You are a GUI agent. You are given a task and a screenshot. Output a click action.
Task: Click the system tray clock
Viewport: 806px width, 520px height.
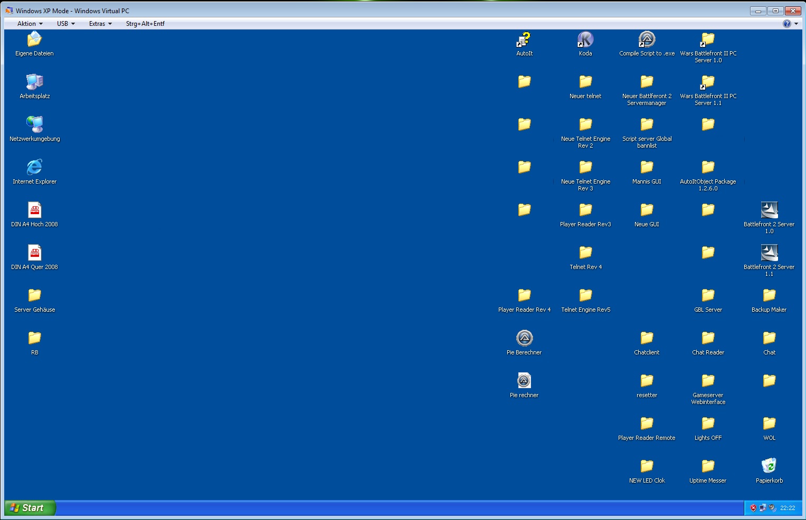click(787, 508)
